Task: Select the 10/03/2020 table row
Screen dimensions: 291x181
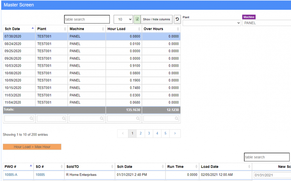Action: (91, 66)
